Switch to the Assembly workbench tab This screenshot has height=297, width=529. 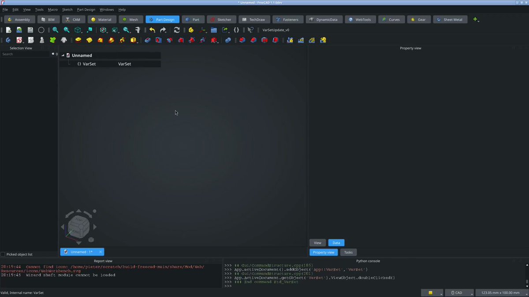click(x=19, y=19)
